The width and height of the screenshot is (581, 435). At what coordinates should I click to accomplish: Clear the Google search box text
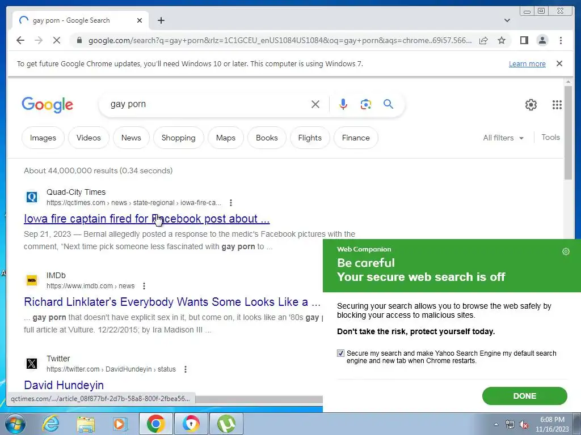[315, 104]
